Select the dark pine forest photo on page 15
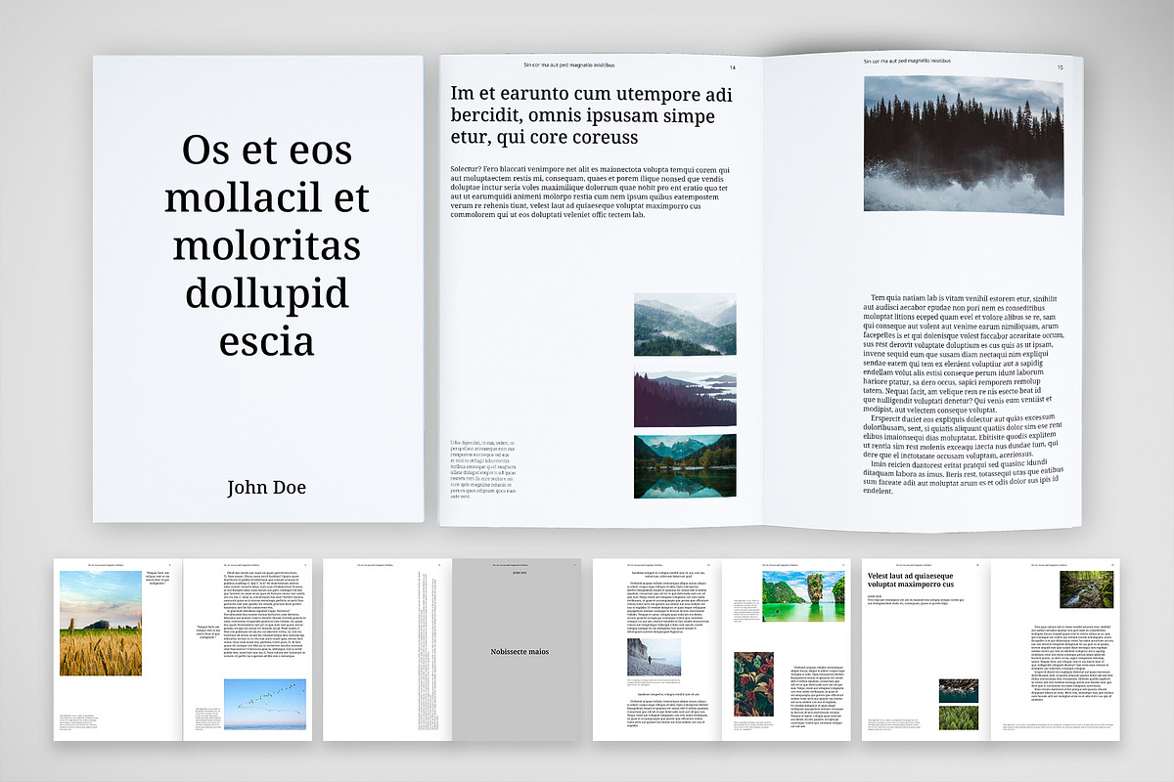The height and width of the screenshot is (782, 1174). click(964, 145)
